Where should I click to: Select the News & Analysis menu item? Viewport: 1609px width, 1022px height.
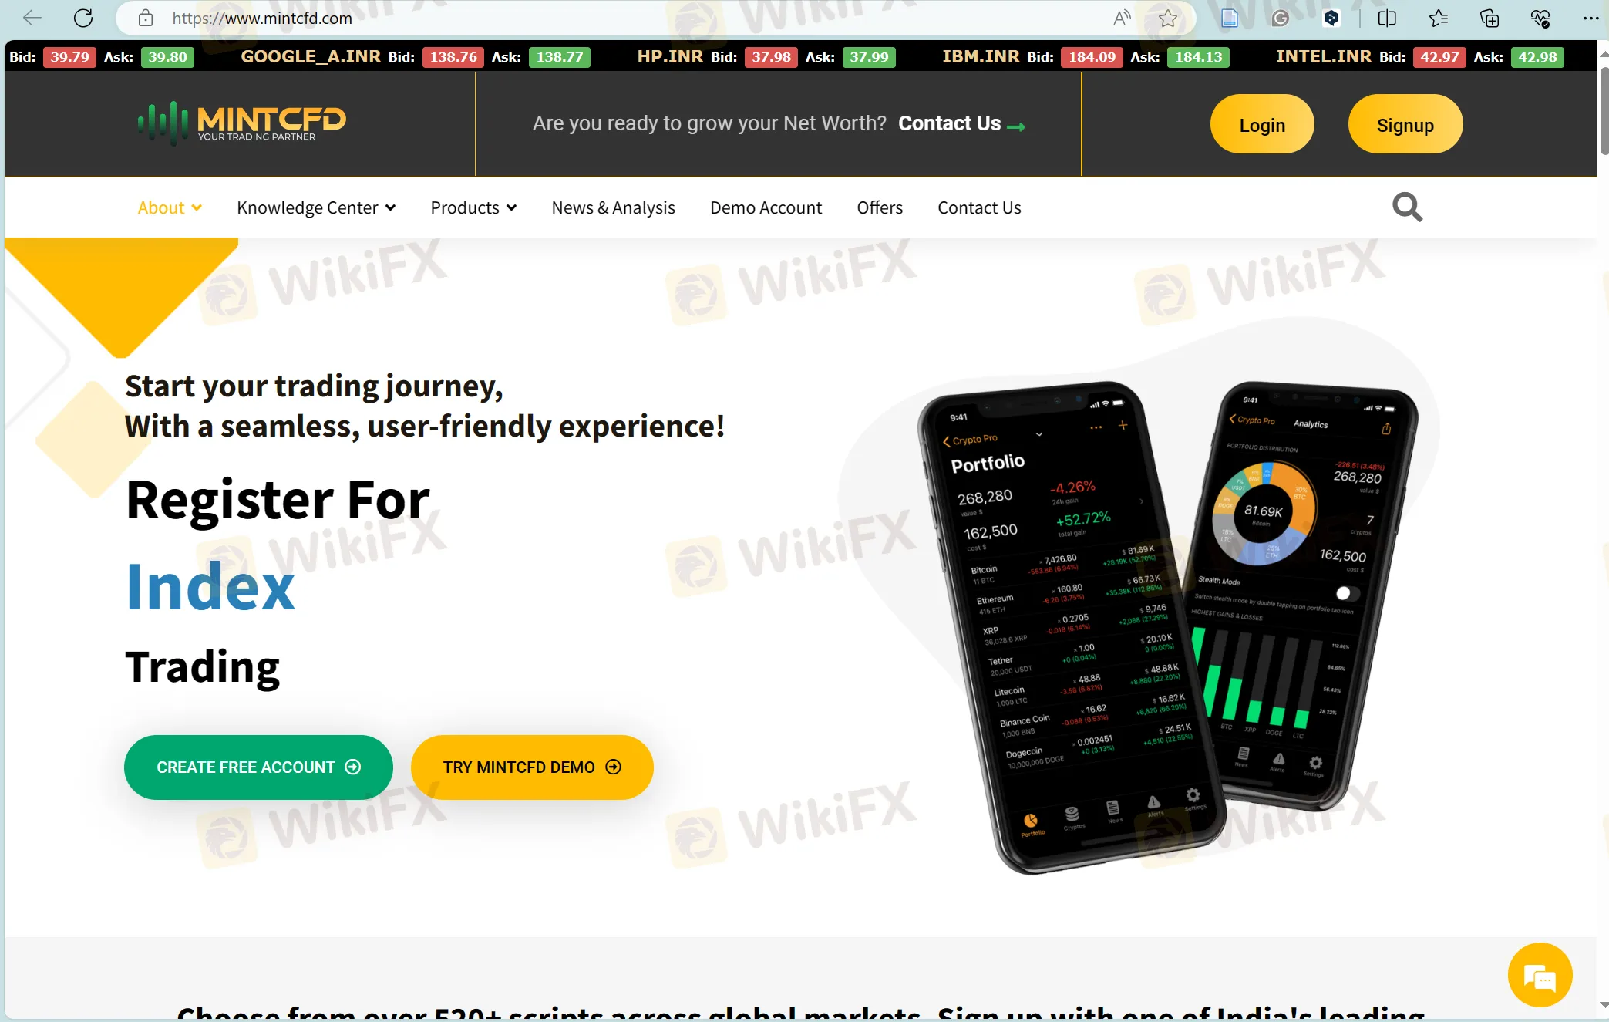pos(612,207)
